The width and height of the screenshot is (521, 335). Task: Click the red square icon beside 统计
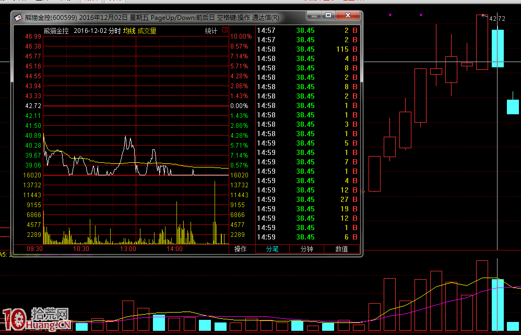pyautogui.click(x=224, y=30)
